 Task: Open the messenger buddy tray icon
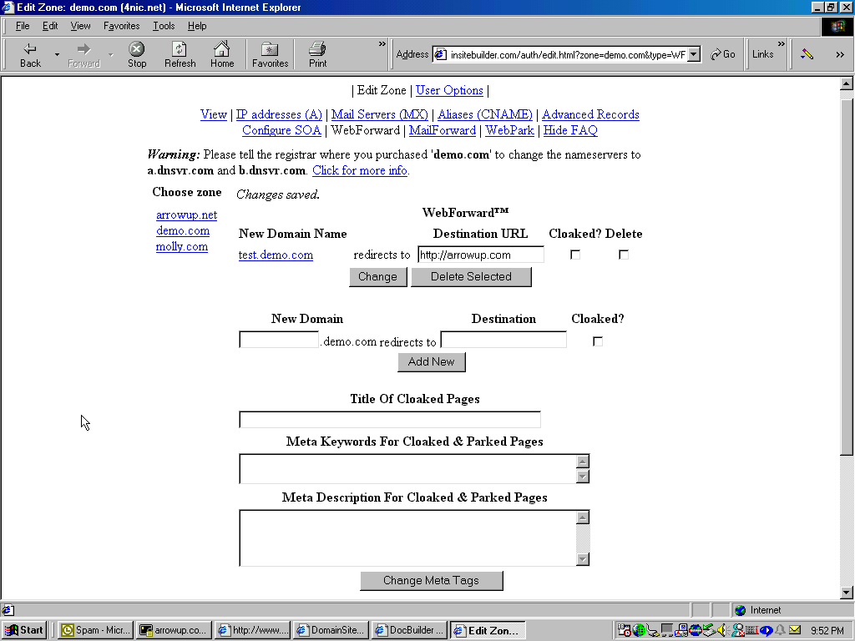738,630
